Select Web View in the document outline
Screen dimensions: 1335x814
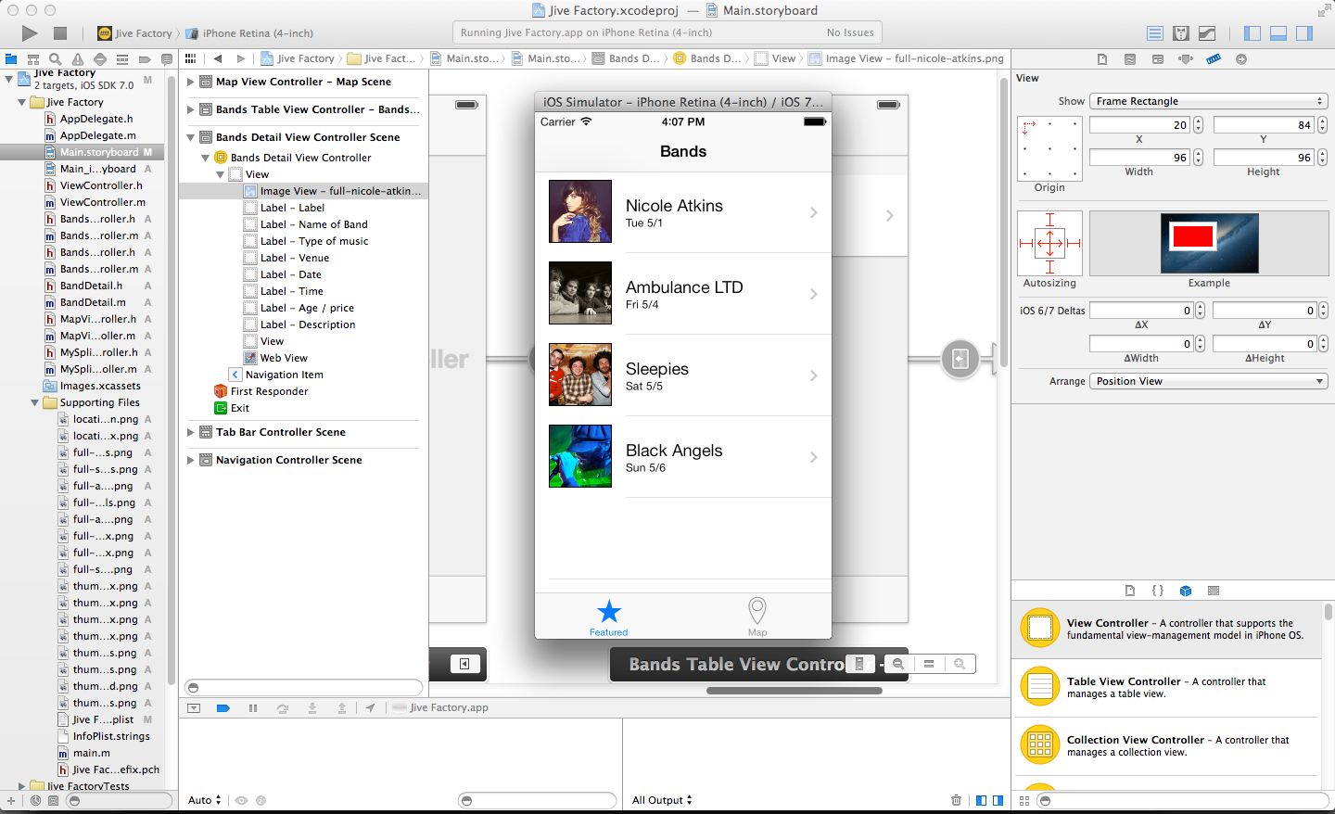tap(283, 358)
